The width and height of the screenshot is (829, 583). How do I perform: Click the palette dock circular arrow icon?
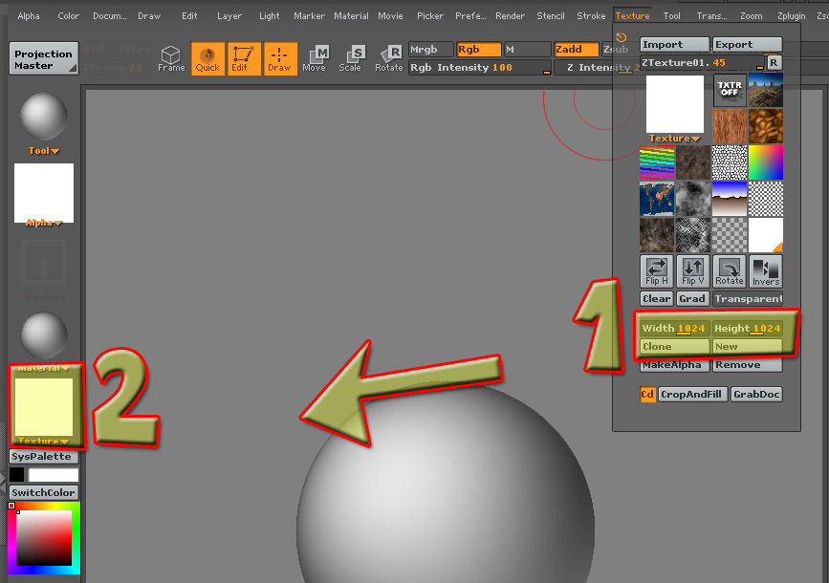pyautogui.click(x=622, y=37)
